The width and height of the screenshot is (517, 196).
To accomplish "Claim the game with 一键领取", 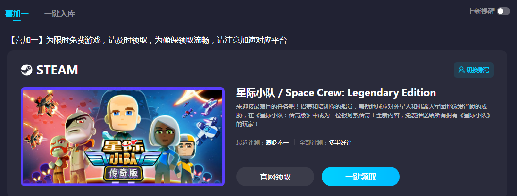I will pos(361,177).
